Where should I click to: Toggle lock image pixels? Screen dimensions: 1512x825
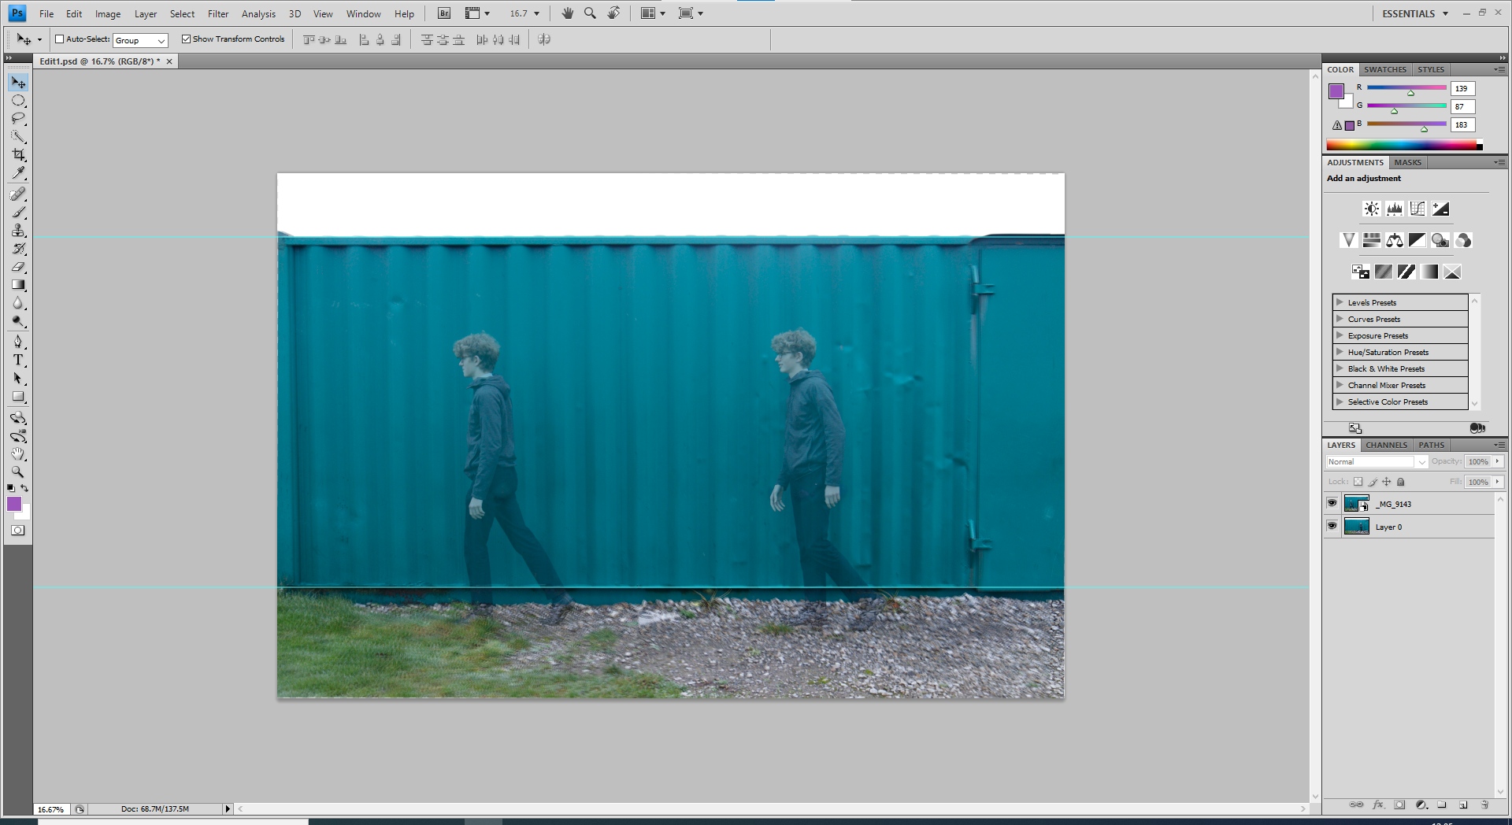pyautogui.click(x=1373, y=482)
